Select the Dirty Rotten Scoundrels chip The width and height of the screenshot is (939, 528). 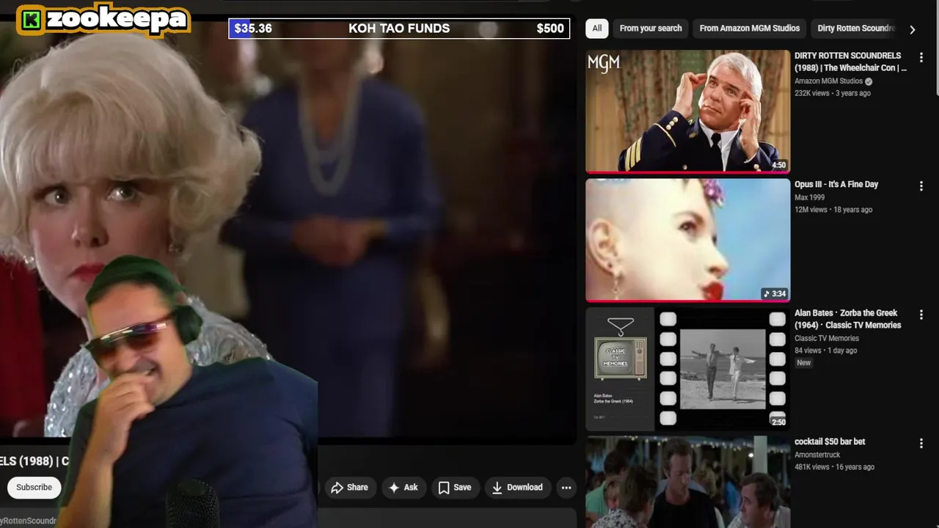(x=855, y=29)
